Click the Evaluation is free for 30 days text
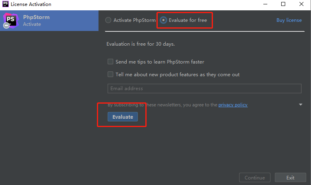 click(x=141, y=44)
